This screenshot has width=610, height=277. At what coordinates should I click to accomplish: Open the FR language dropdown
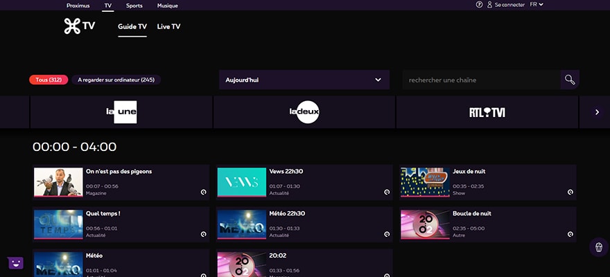click(x=537, y=5)
